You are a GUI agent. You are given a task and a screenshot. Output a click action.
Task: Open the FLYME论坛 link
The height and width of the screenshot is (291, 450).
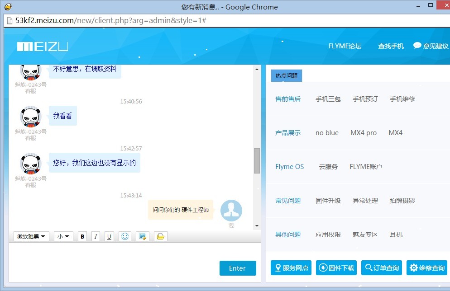pos(345,46)
